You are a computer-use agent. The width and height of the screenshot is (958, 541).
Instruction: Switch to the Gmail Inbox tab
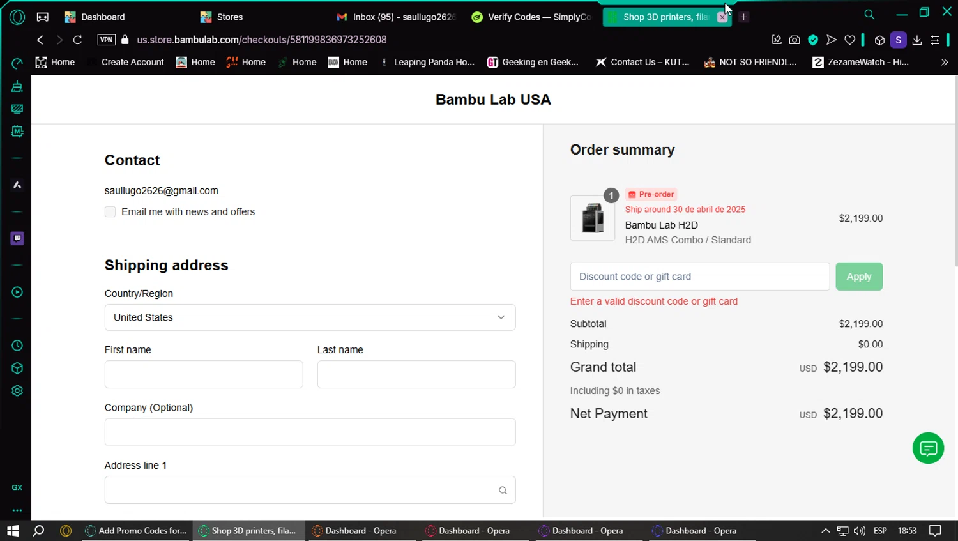(x=396, y=17)
